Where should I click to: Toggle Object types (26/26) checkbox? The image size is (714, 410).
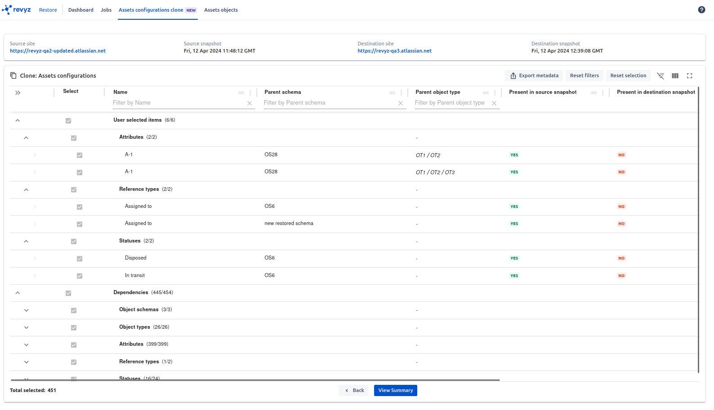[x=74, y=328]
